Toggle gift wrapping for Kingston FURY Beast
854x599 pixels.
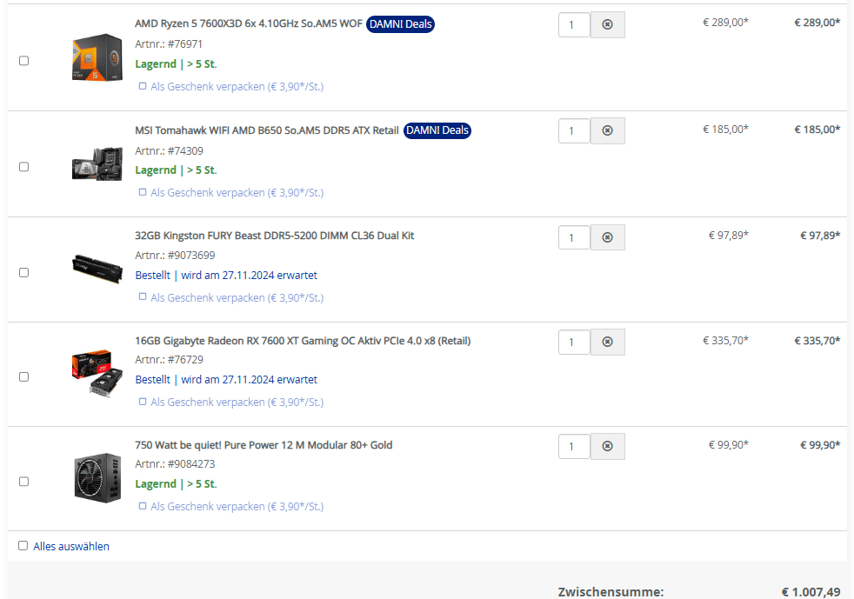coord(142,296)
